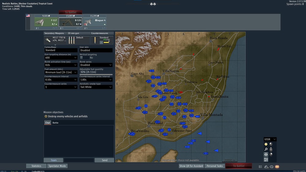Click the blue ground unit at Boca Verdito
306x172 pixels.
click(132, 134)
